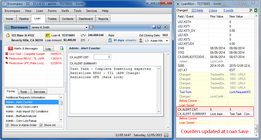Click flag icon on Redisclose REGZ alert
Viewport: 261px width, 140px height.
(7, 58)
